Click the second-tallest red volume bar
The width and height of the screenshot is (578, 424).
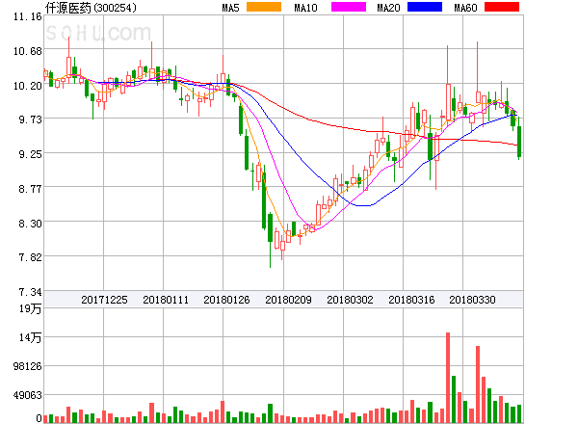[x=478, y=384]
